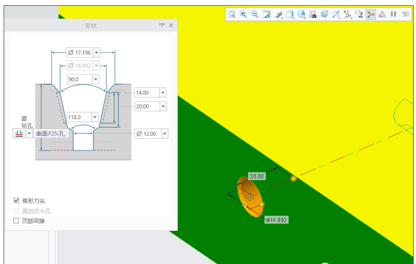Click the Refit (zoom to fit) icon

click(x=232, y=15)
